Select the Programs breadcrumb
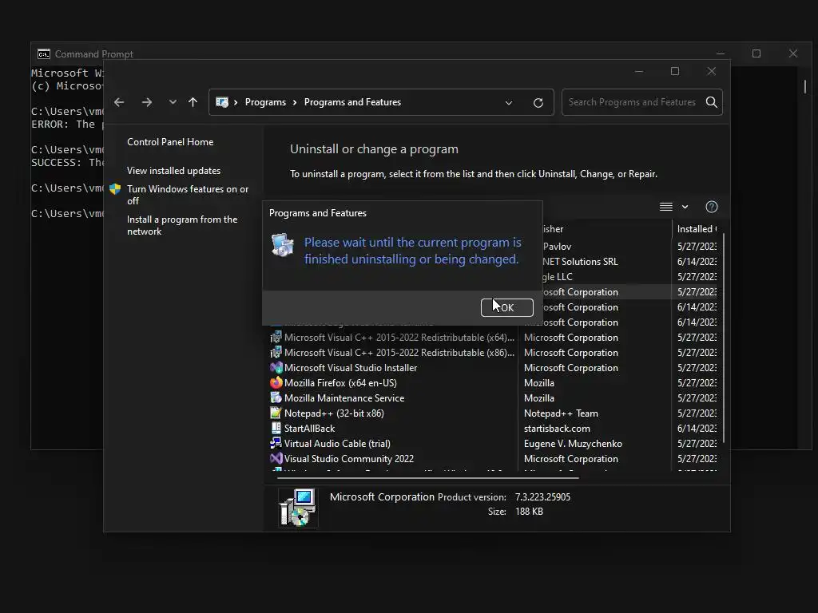The width and height of the screenshot is (818, 613). point(265,102)
